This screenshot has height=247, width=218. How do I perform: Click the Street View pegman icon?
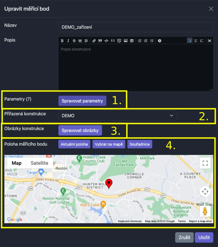click(205, 211)
